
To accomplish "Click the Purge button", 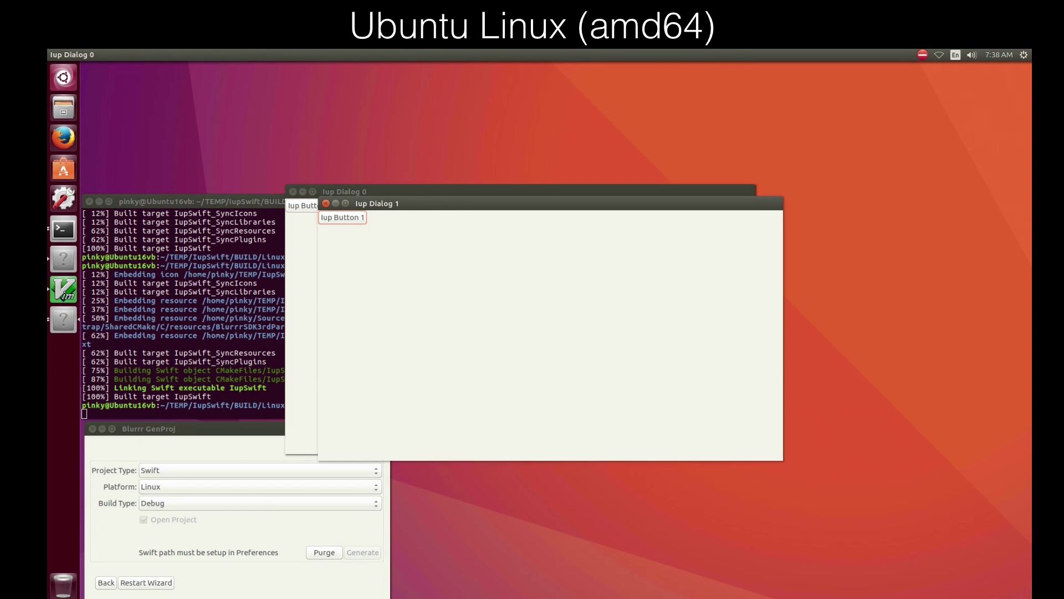I will (324, 553).
